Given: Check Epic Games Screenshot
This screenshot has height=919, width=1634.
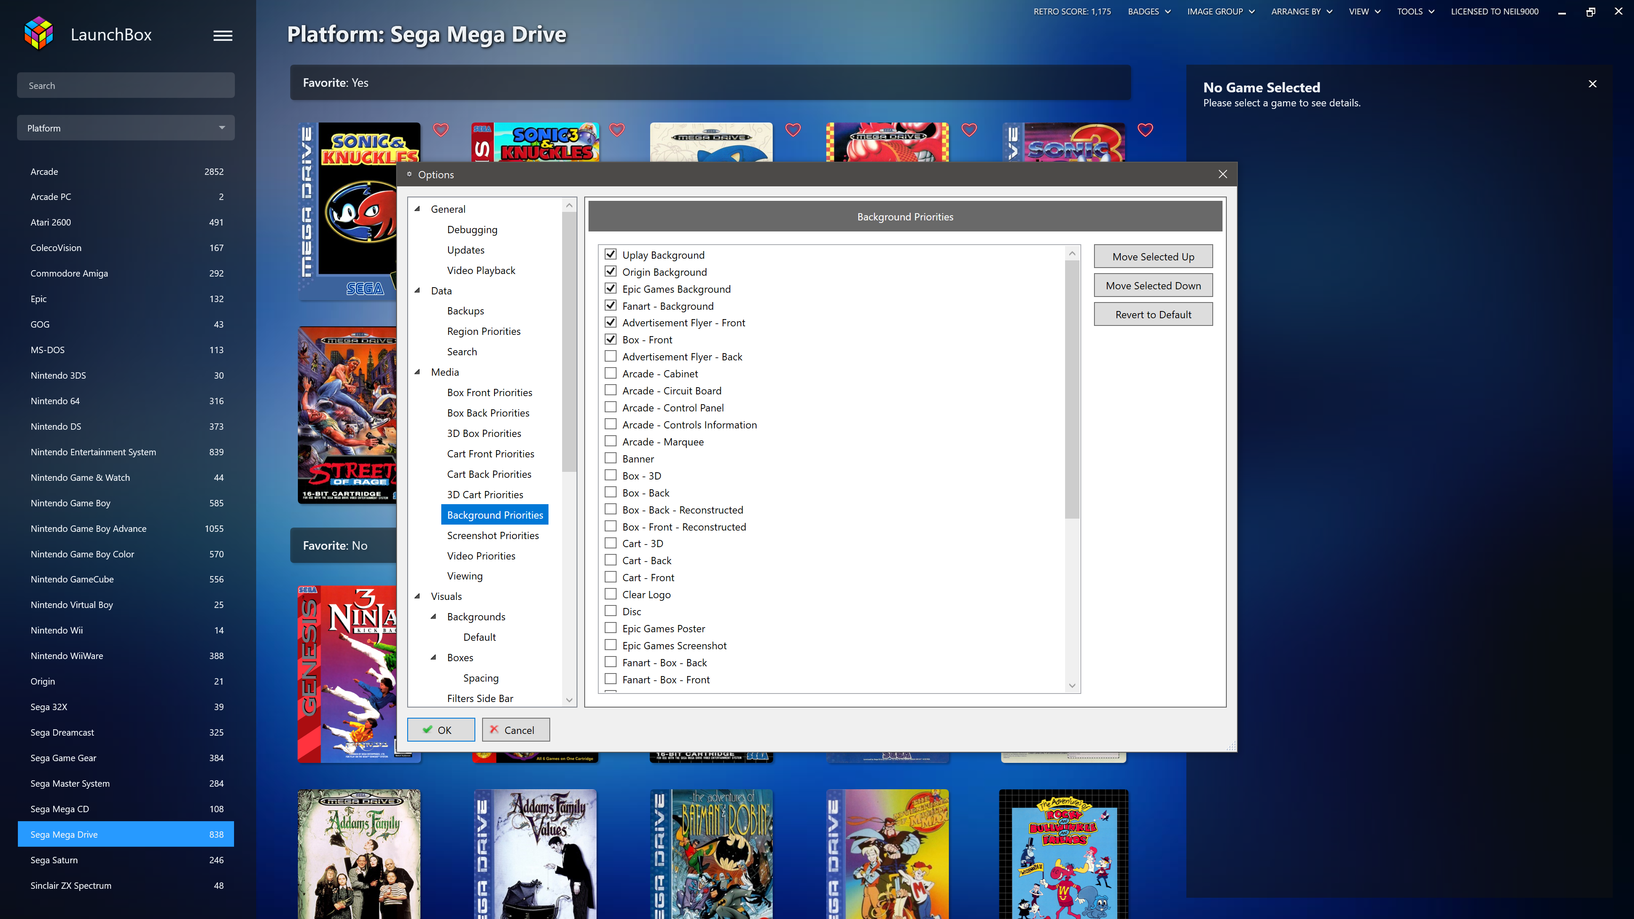Looking at the screenshot, I should pos(610,645).
